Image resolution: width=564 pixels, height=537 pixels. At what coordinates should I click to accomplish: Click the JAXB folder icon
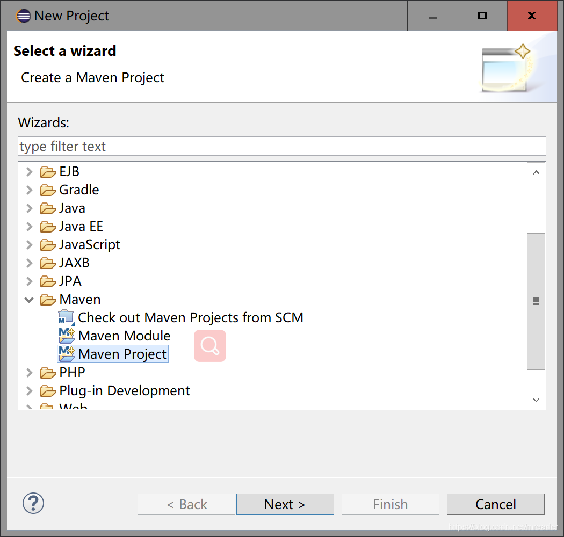48,263
